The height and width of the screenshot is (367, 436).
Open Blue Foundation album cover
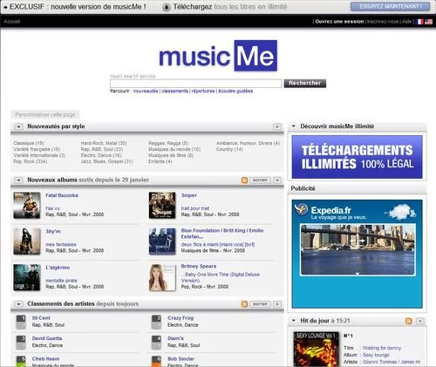coord(162,241)
